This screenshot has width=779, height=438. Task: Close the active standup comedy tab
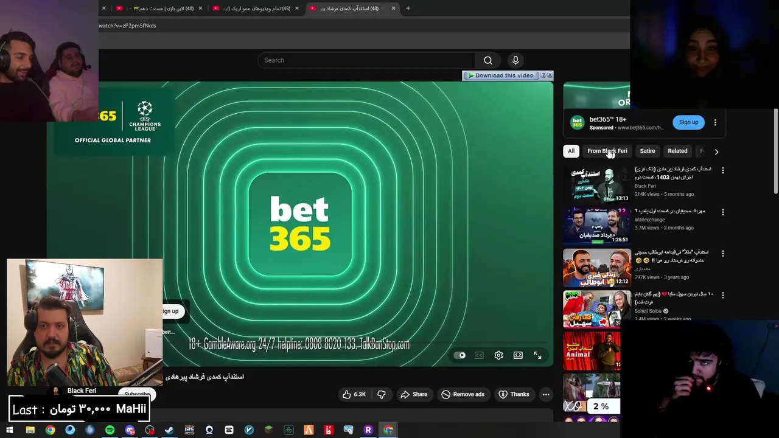393,8
